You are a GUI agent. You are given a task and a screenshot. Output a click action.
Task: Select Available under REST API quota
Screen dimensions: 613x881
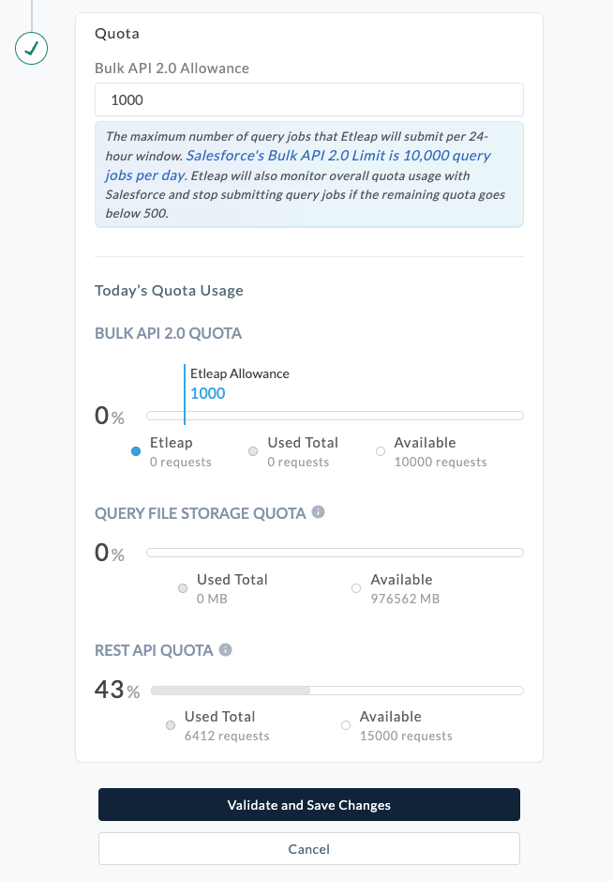point(345,725)
